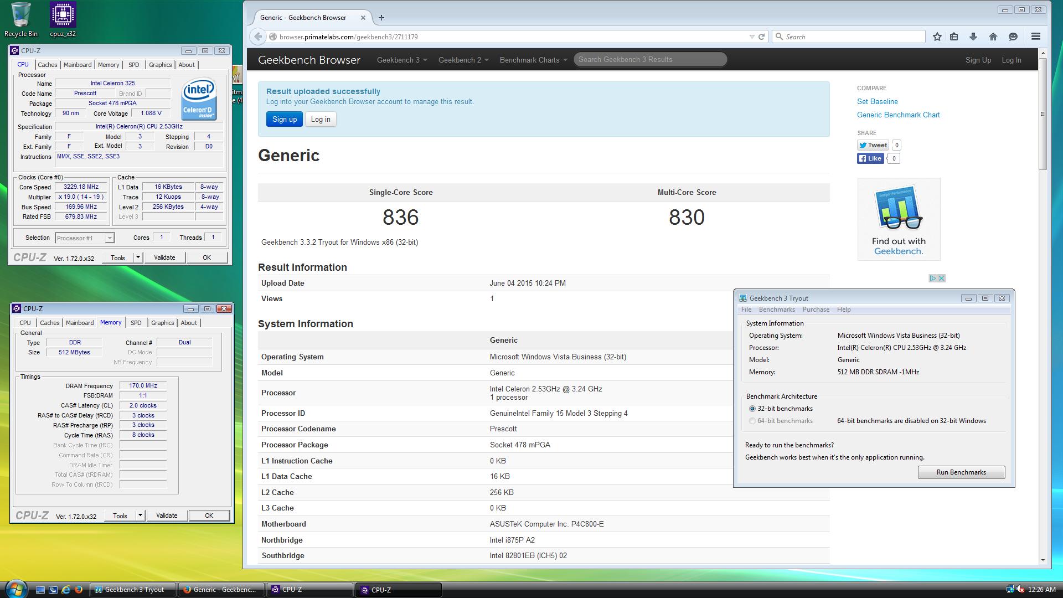Switch to Caches tab in CPU window
This screenshot has height=598, width=1063.
47,65
